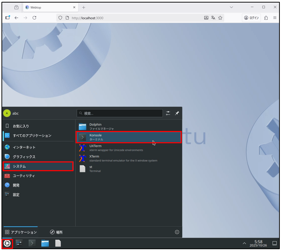Expand the system tray hidden icons arrow
The image size is (282, 251).
[x=244, y=243]
